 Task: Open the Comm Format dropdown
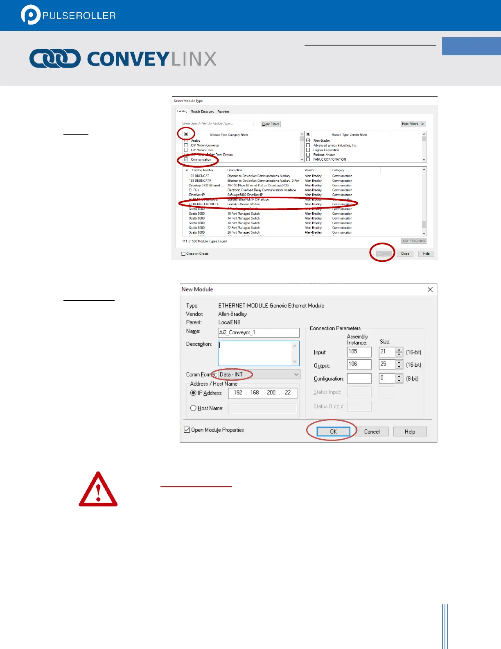[296, 374]
